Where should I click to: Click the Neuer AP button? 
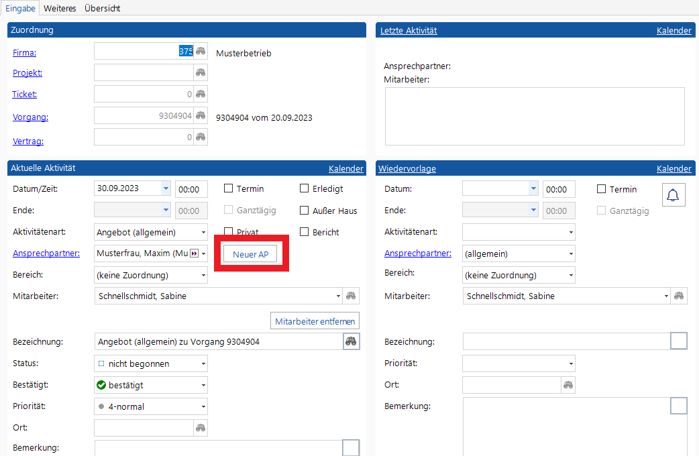[x=250, y=254]
